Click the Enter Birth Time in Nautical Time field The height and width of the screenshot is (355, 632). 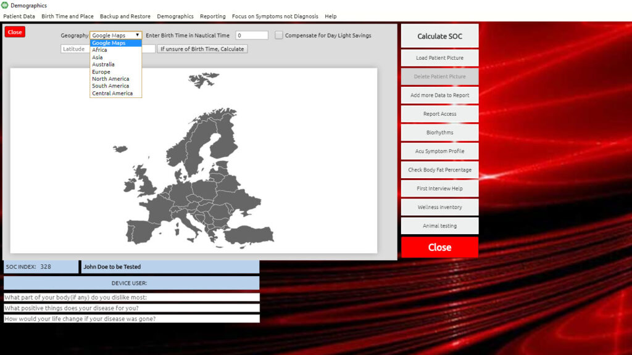[x=252, y=36]
